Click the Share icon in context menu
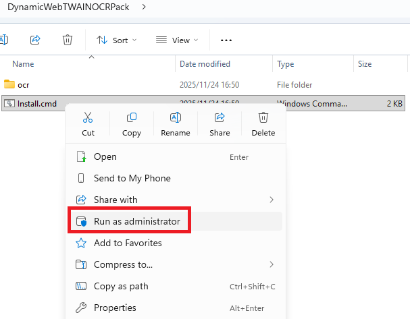Image resolution: width=410 pixels, height=319 pixels. coord(220,117)
